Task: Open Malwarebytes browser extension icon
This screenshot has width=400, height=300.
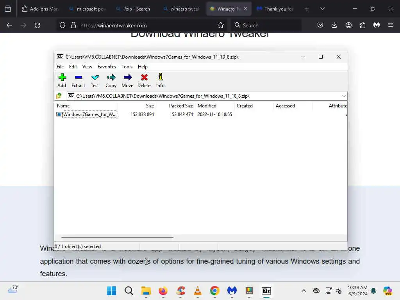Action: tap(377, 25)
